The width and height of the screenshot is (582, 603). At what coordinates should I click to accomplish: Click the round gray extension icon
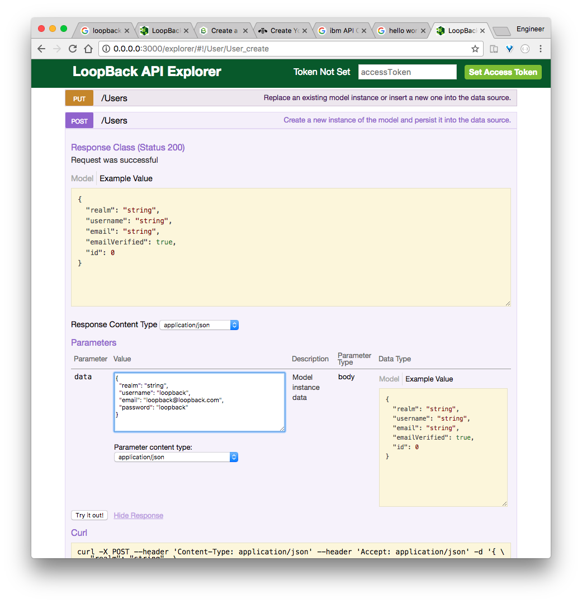[525, 49]
